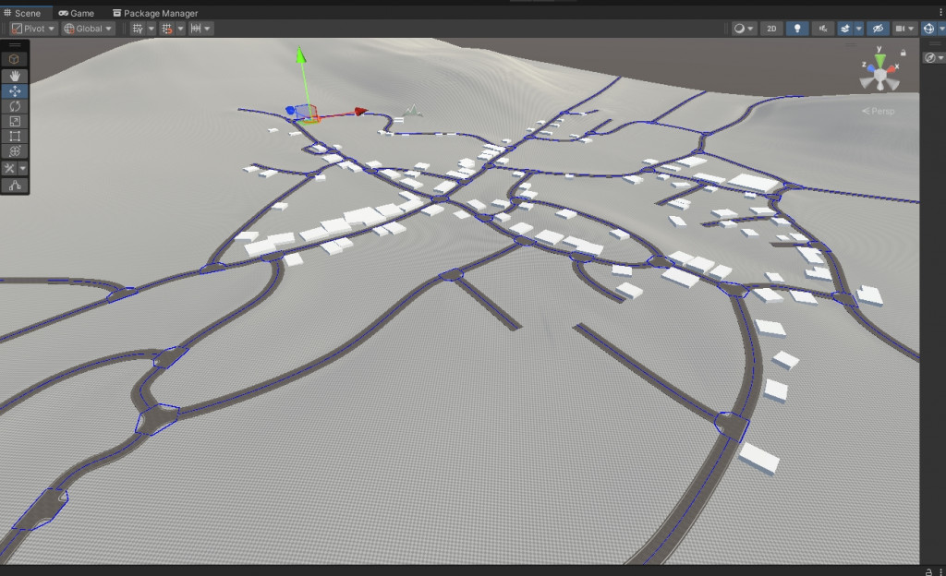This screenshot has width=946, height=576.
Task: Open the shading draw mode dropdown
Action: (x=744, y=29)
